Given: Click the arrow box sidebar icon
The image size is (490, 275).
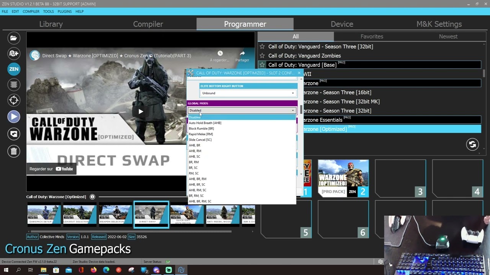Looking at the screenshot, I should pyautogui.click(x=14, y=134).
